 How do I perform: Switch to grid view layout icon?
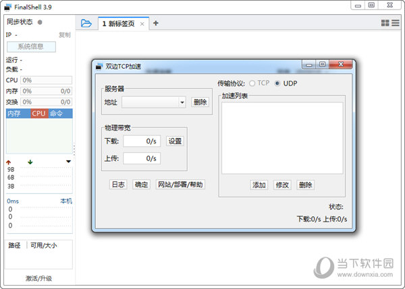(385, 23)
